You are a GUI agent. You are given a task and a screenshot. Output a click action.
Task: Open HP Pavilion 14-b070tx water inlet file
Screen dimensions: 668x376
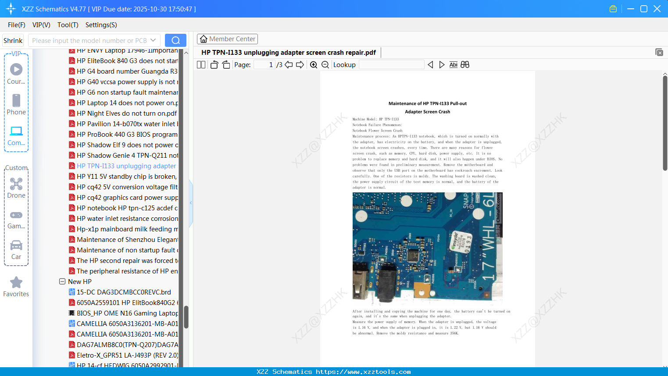tap(124, 124)
